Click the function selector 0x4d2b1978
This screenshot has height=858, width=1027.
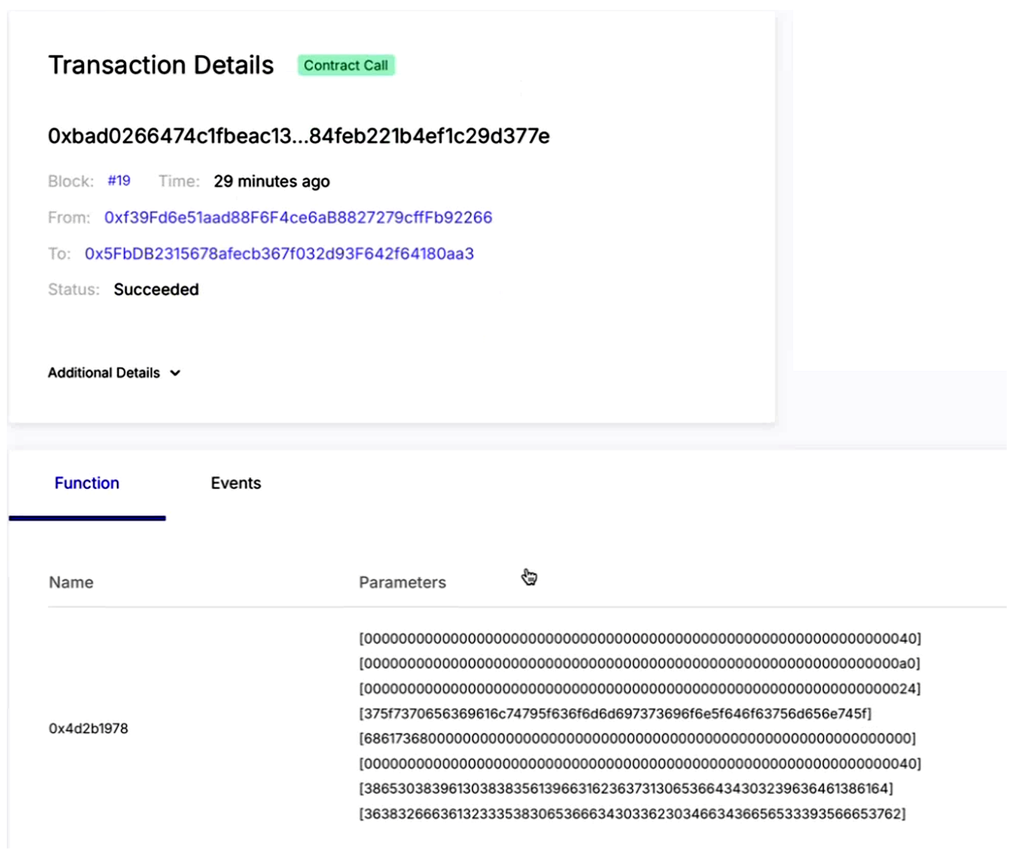(89, 729)
